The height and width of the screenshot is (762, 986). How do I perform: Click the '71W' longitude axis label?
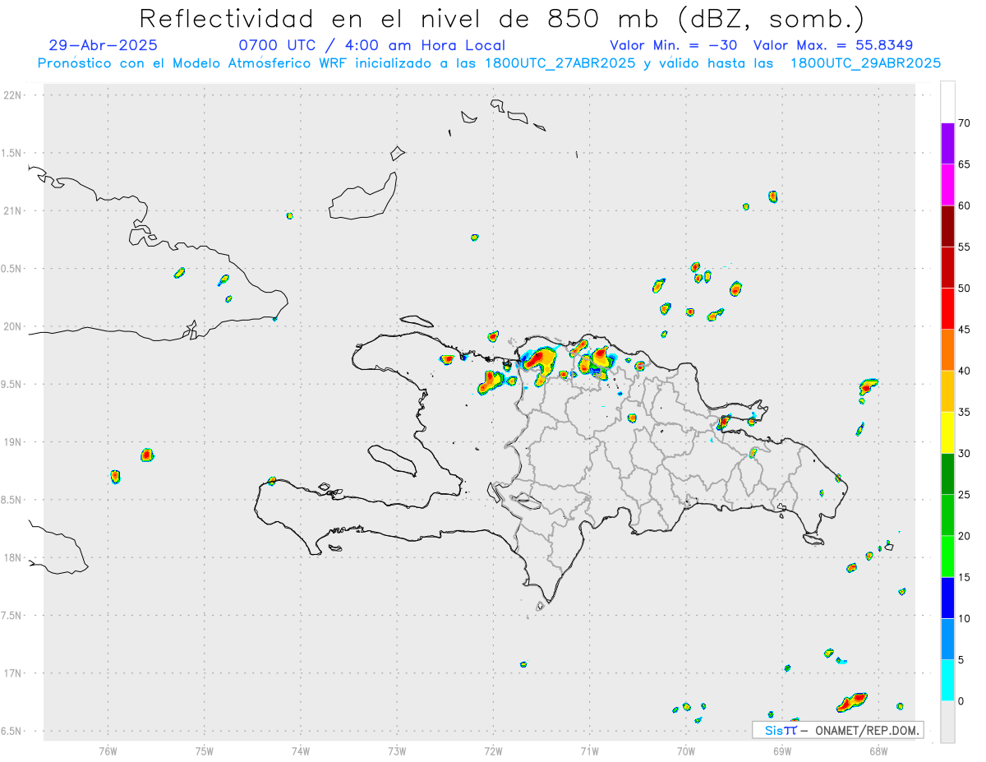click(589, 750)
